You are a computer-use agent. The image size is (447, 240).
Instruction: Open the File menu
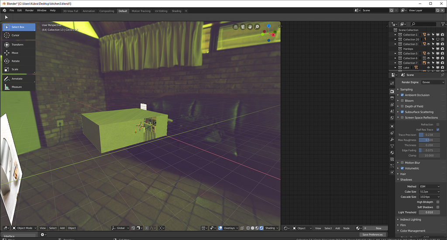coord(12,10)
